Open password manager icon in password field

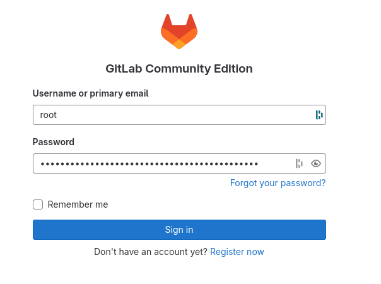click(x=299, y=163)
